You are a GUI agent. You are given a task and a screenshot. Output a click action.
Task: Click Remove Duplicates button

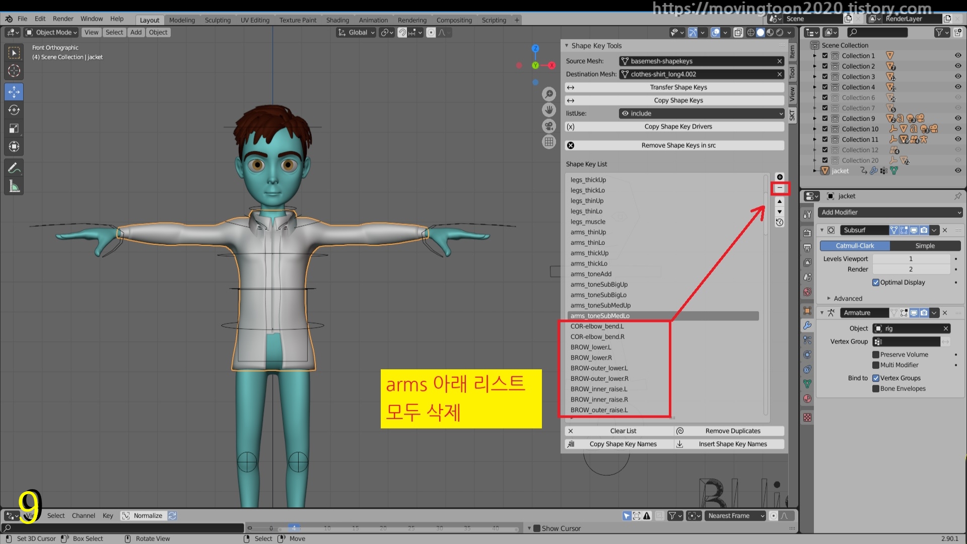pos(729,431)
